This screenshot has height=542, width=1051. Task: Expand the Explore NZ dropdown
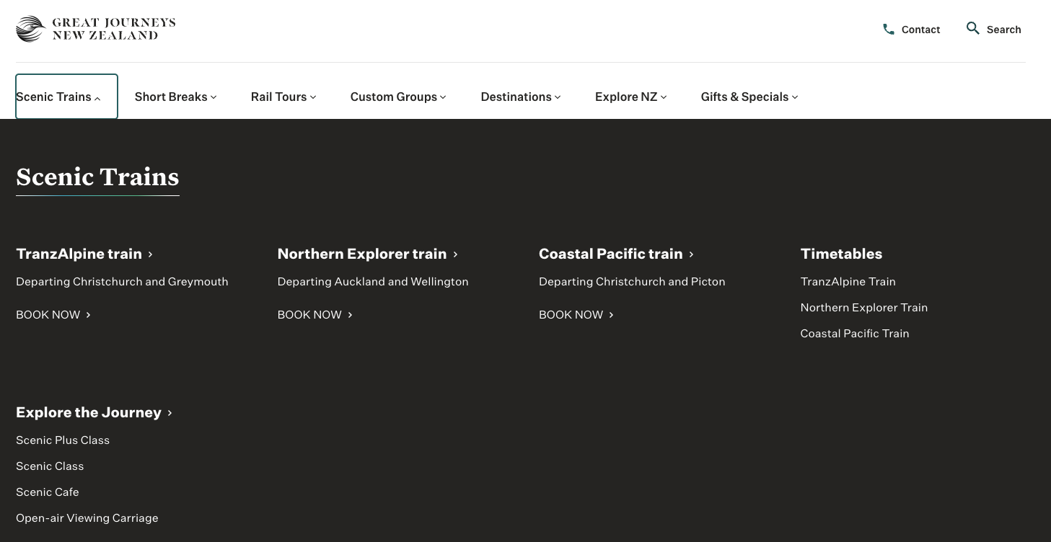pyautogui.click(x=630, y=97)
